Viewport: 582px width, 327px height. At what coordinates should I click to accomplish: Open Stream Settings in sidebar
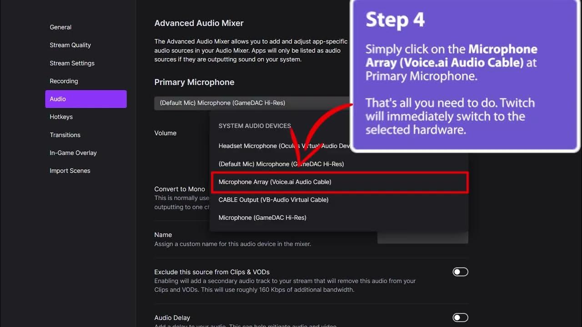pos(72,63)
